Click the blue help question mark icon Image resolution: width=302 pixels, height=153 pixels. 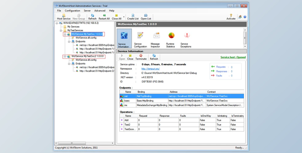[245, 17]
